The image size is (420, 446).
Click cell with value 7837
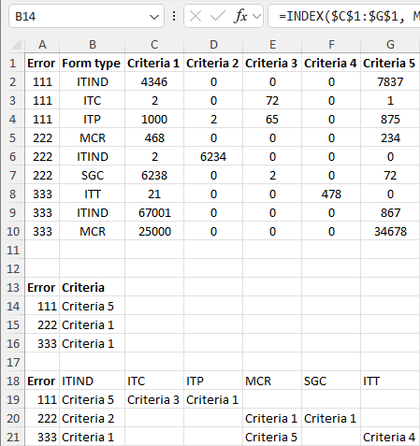coord(390,82)
